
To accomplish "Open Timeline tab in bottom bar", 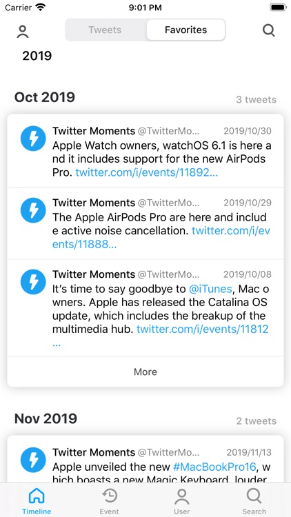I will 37,501.
